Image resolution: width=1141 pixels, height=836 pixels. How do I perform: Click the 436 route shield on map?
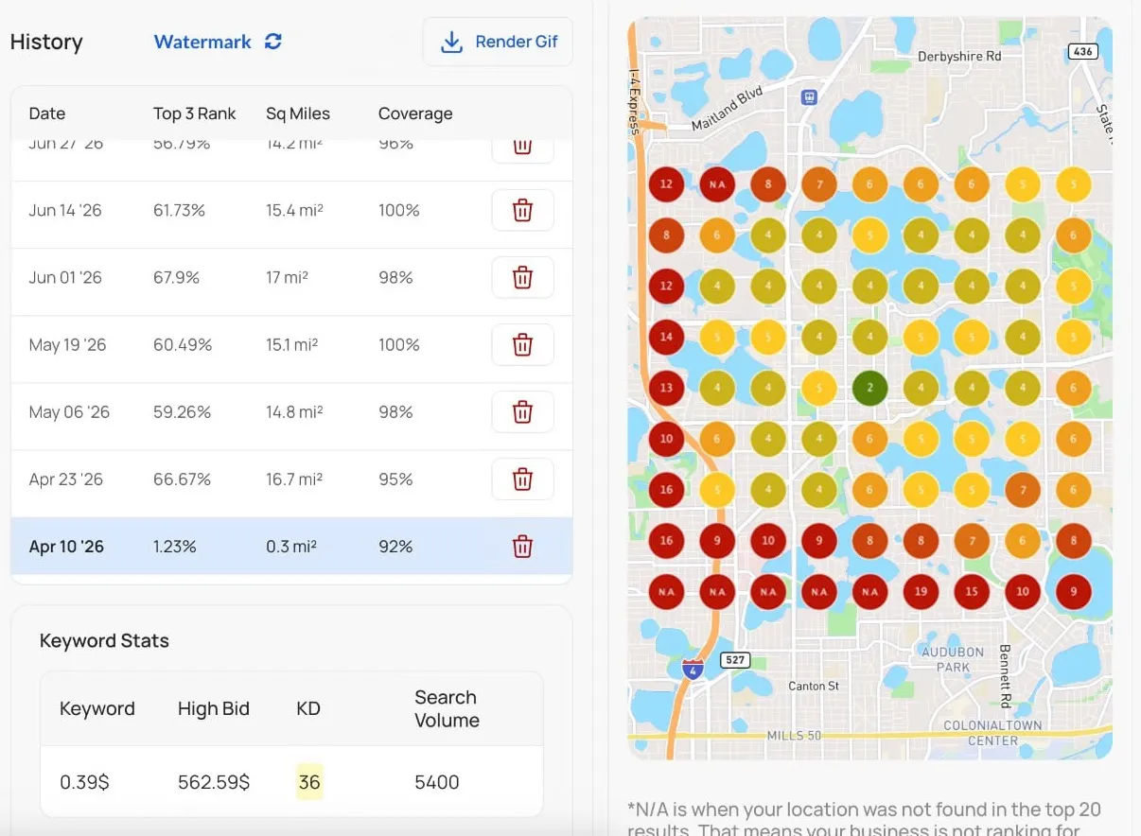[1082, 51]
